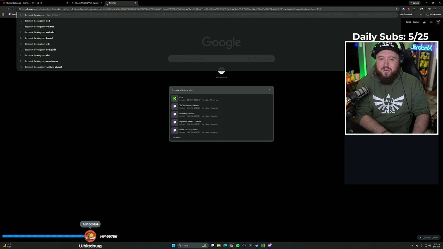Select suggestion 'depths of the kingdom mod wiki'
This screenshot has width=443, height=249.
(x=208, y=32)
